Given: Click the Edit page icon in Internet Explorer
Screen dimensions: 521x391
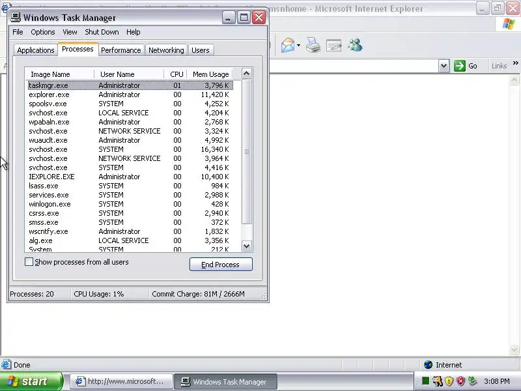Looking at the screenshot, I should (x=334, y=46).
